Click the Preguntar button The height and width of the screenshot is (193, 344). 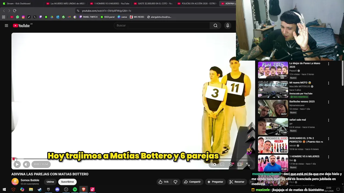(x=215, y=182)
